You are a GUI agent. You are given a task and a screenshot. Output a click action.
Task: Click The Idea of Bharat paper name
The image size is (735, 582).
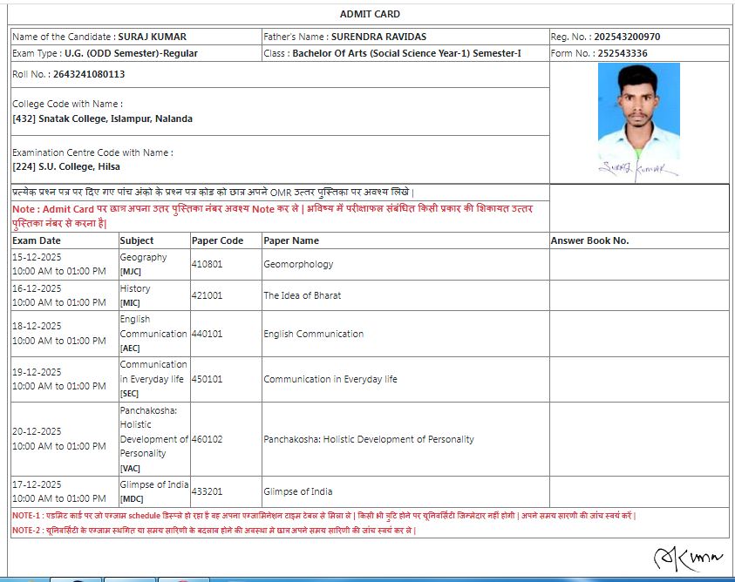pyautogui.click(x=302, y=295)
